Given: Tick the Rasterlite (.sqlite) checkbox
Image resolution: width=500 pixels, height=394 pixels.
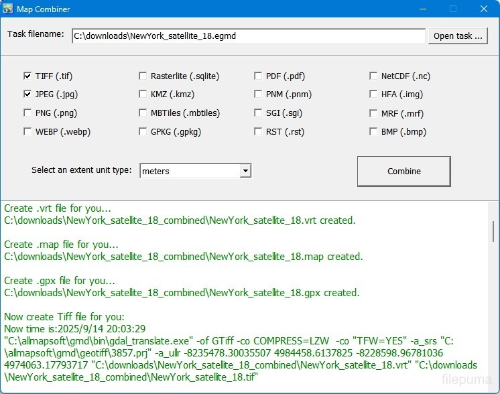Looking at the screenshot, I should (x=143, y=76).
